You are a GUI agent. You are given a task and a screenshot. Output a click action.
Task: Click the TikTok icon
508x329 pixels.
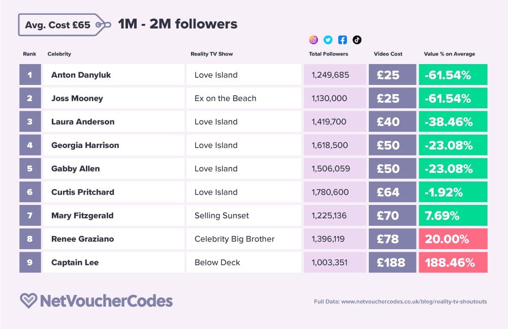[357, 40]
